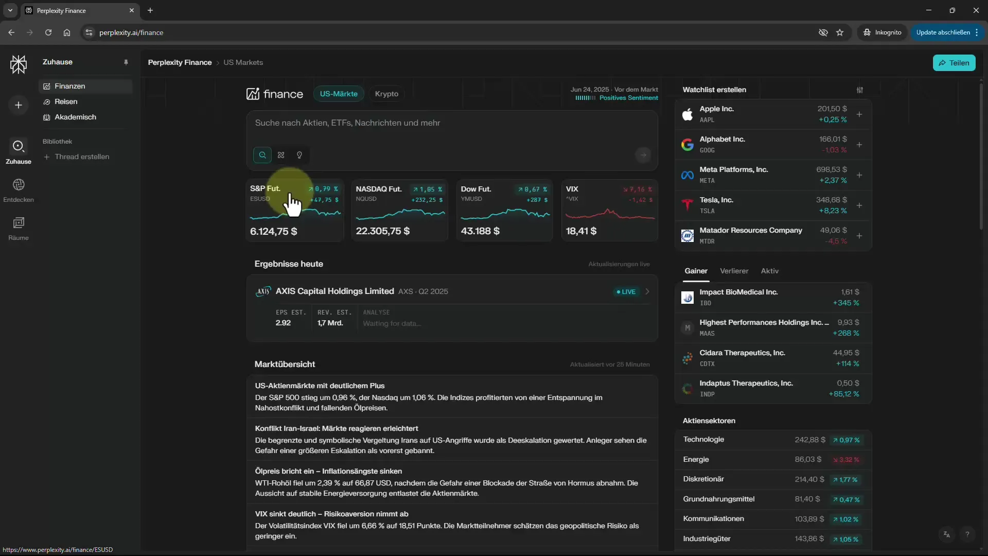Open the S&P Fut. card
This screenshot has width=988, height=556.
coord(294,210)
